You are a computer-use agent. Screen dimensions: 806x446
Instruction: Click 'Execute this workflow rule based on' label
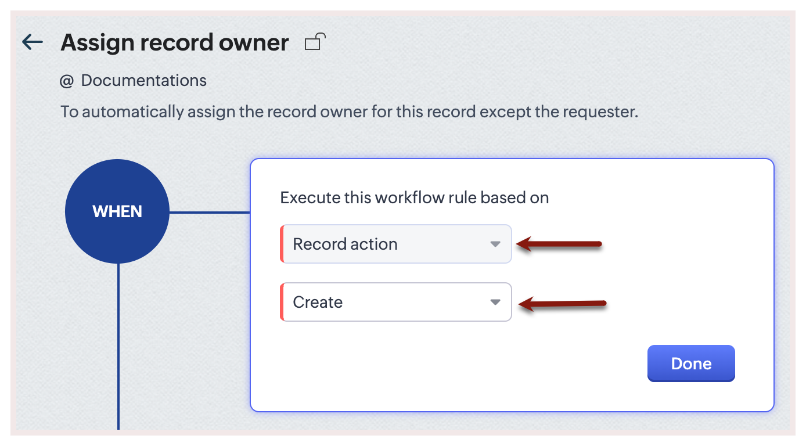pyautogui.click(x=414, y=197)
